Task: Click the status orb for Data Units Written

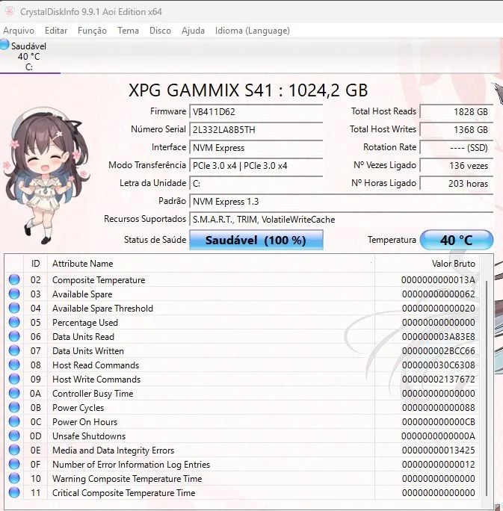Action: tap(14, 350)
